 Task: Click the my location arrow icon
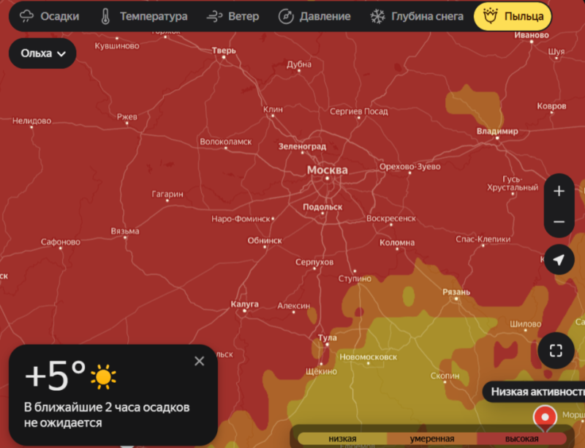pos(559,260)
